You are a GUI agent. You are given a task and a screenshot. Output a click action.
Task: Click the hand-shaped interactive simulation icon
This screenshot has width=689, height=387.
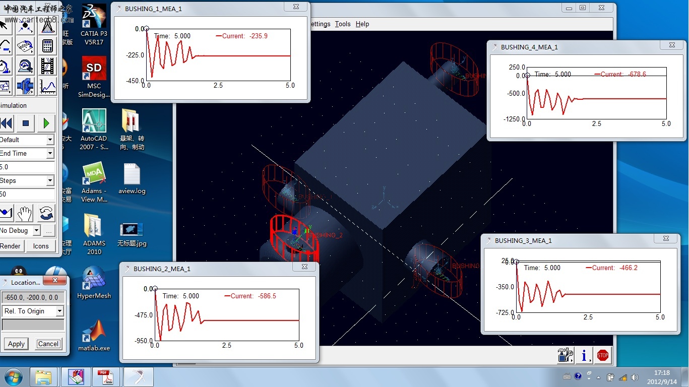point(25,213)
